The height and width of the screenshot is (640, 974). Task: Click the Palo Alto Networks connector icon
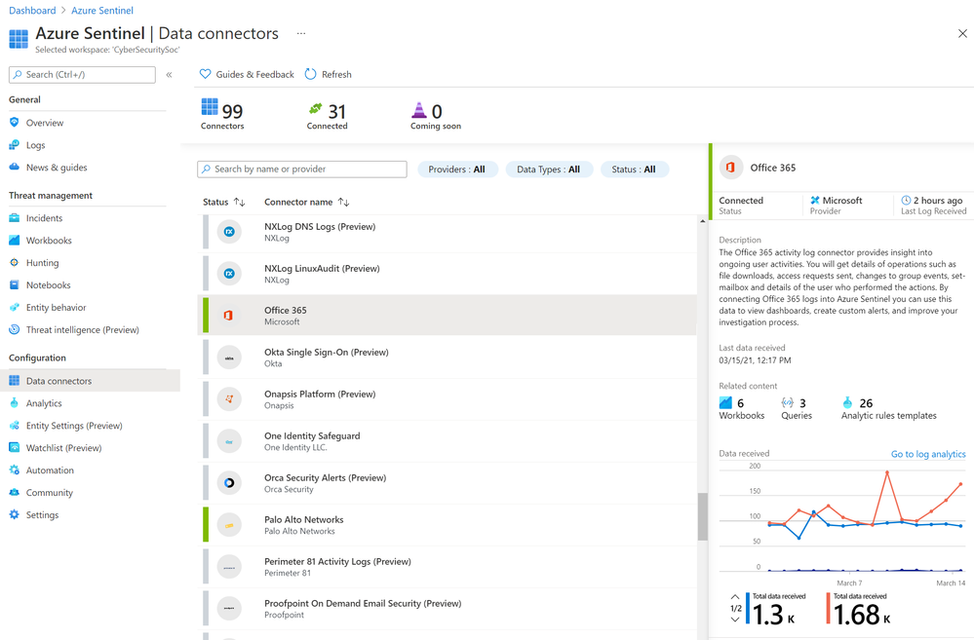tap(229, 525)
